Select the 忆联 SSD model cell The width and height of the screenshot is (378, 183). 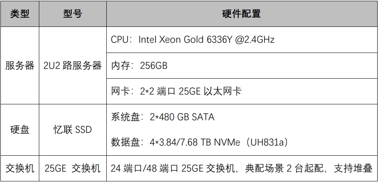click(72, 130)
